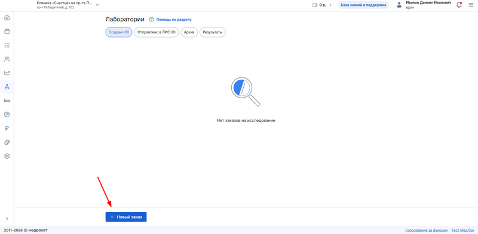Open the puzzle integrations icon in sidebar
Viewport: 478px width, 234px height.
coord(7,142)
